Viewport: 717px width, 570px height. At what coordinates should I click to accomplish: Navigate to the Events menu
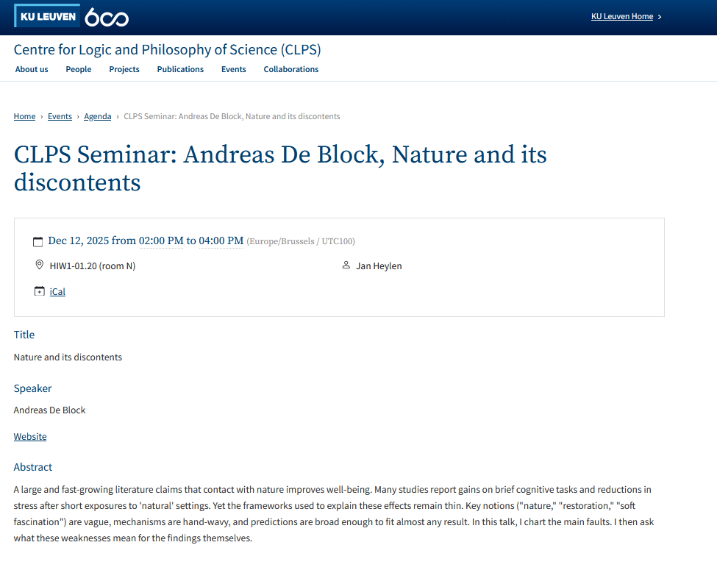(234, 69)
